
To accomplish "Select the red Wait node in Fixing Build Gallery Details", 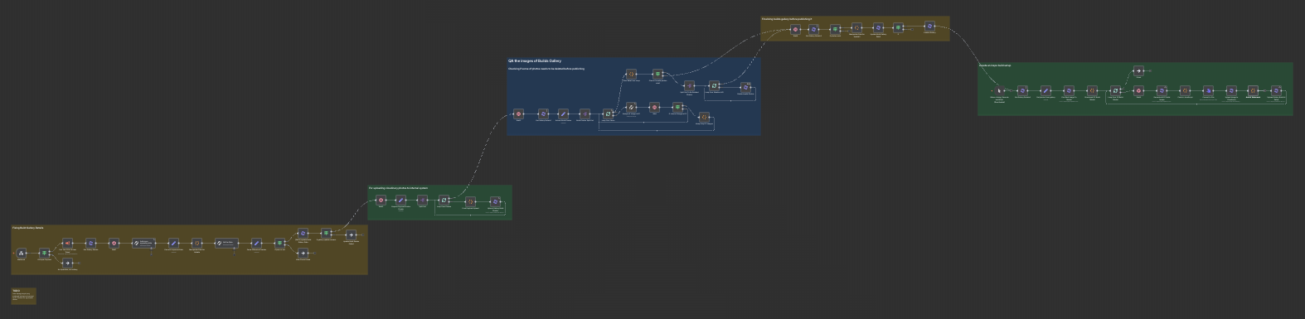I will 114,243.
